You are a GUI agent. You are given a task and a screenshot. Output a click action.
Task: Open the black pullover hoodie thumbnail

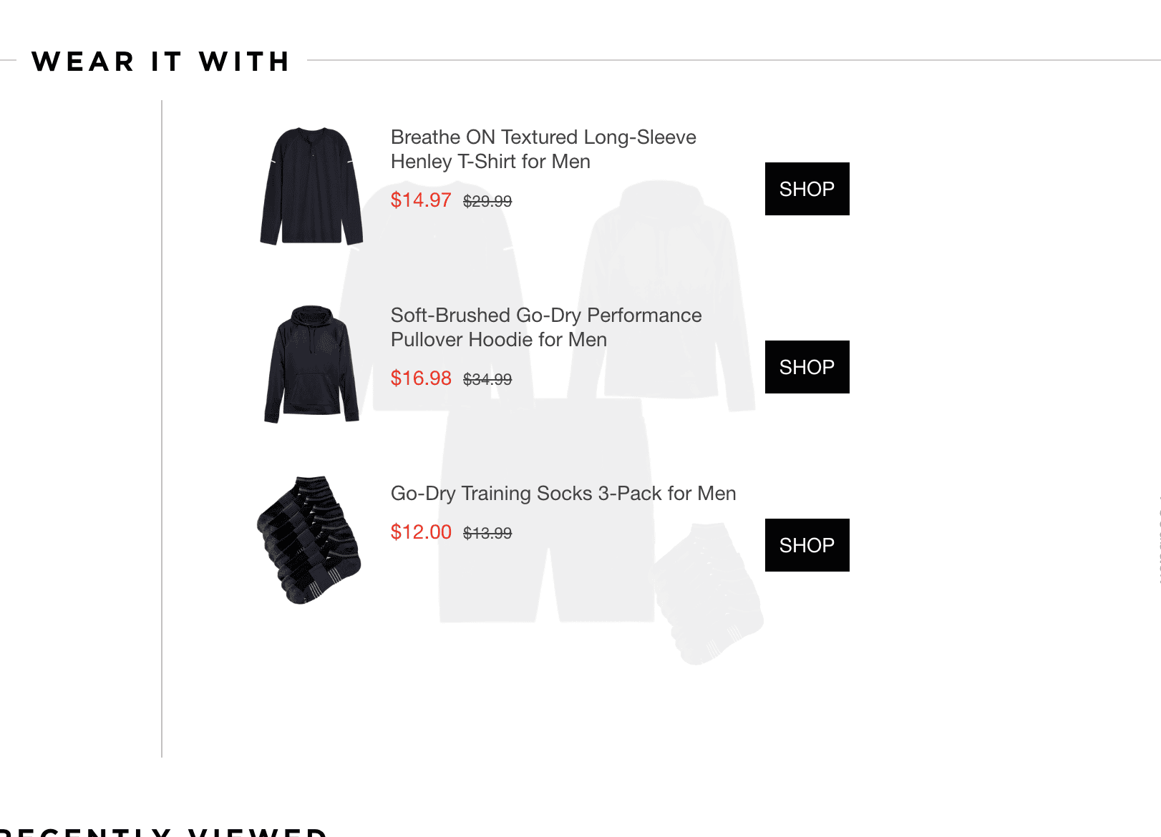[311, 364]
